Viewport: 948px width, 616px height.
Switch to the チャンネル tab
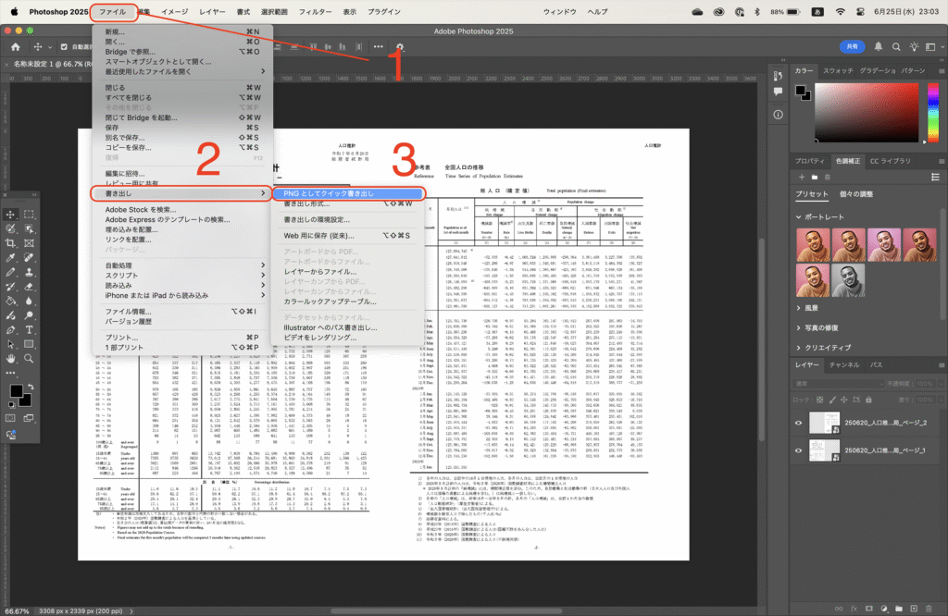coord(844,364)
